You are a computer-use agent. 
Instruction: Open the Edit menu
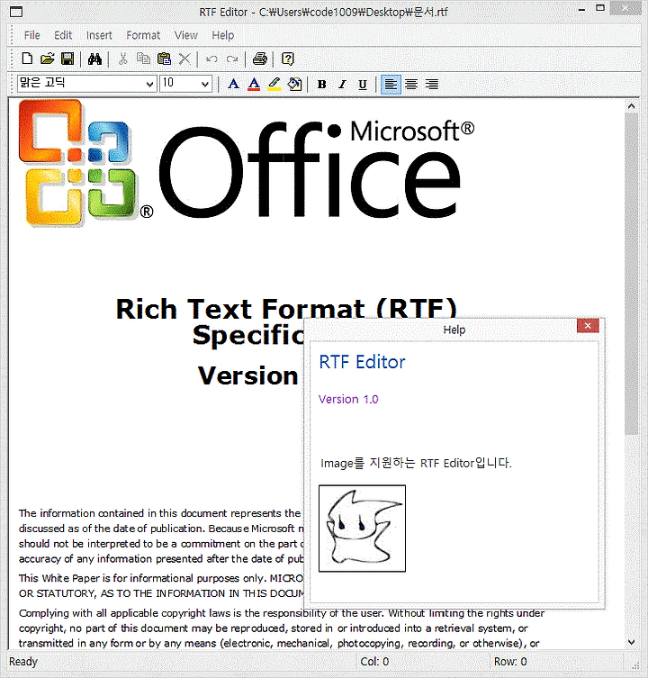(x=63, y=35)
